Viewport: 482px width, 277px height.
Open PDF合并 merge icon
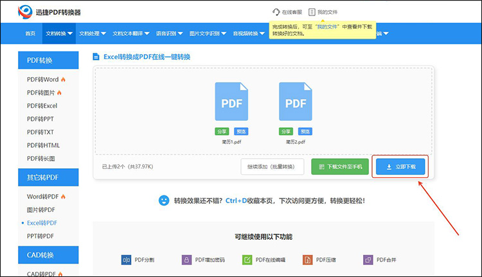pyautogui.click(x=368, y=260)
